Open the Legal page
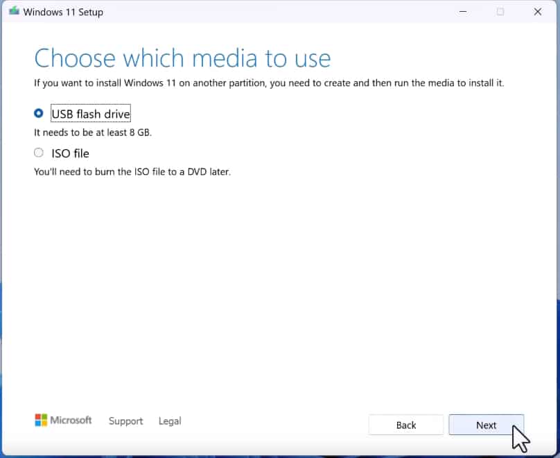 point(169,421)
